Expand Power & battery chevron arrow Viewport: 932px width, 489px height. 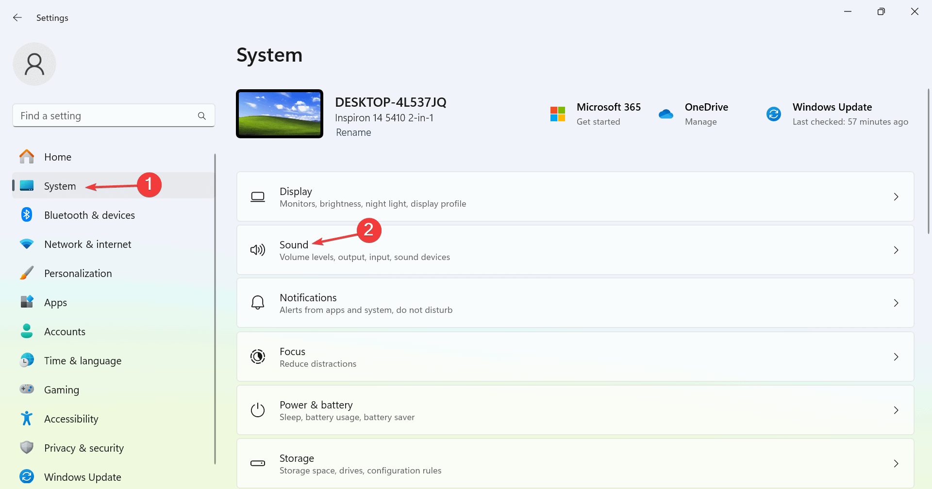pyautogui.click(x=896, y=410)
